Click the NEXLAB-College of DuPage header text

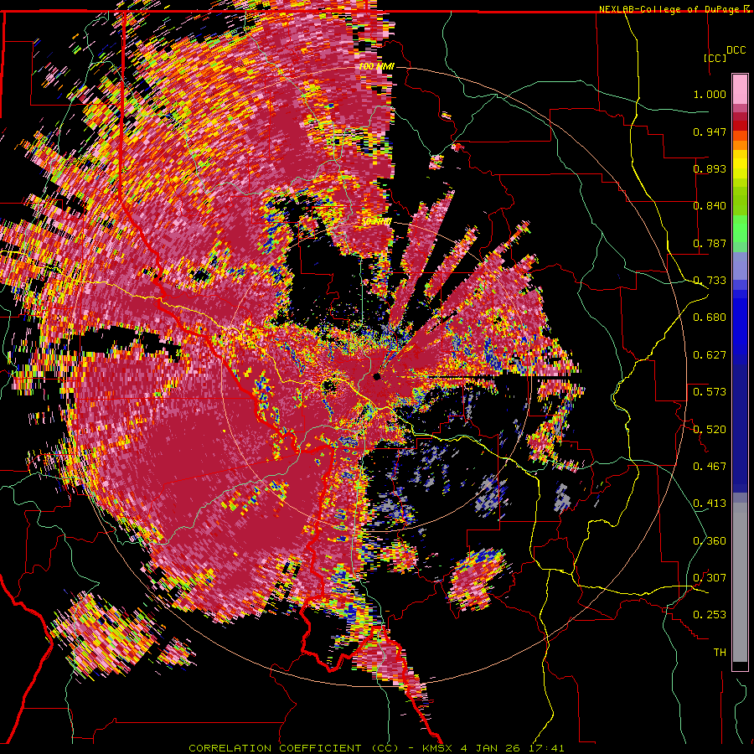669,9
